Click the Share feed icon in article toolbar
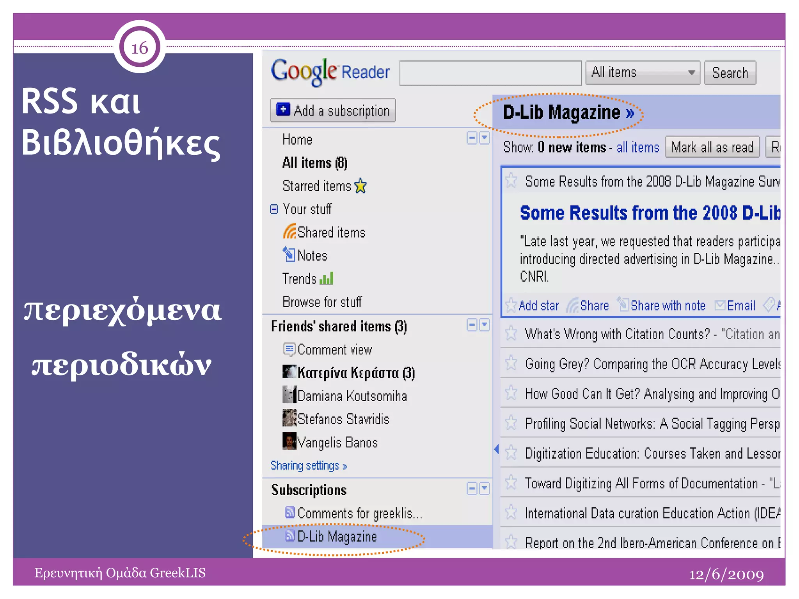799x599 pixels. [573, 305]
